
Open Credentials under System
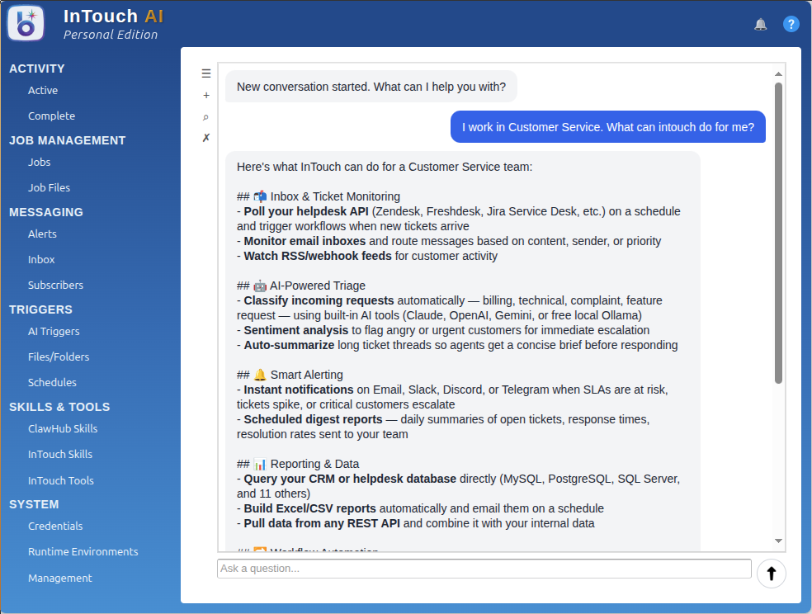(x=55, y=526)
